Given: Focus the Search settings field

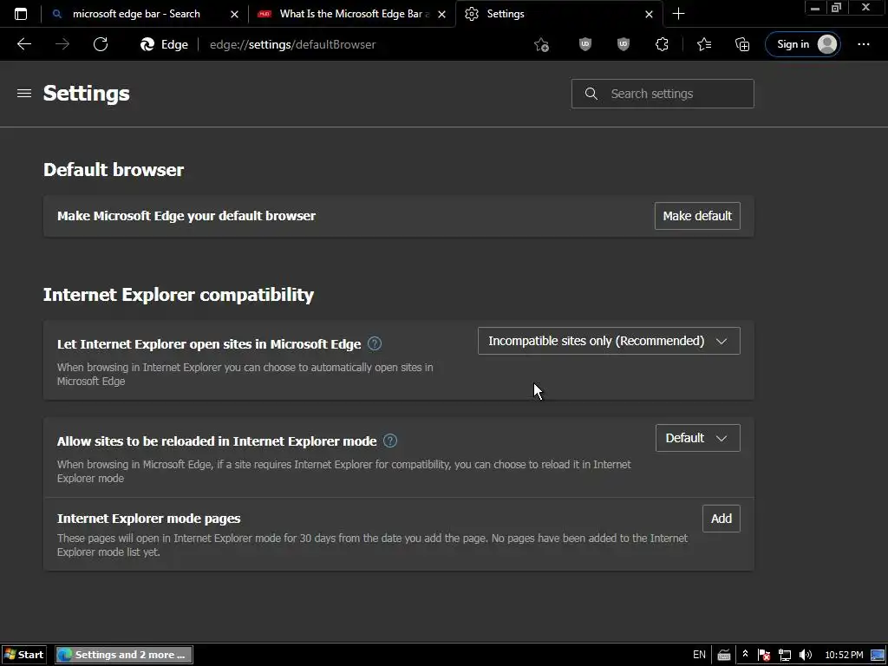Looking at the screenshot, I should 663,94.
